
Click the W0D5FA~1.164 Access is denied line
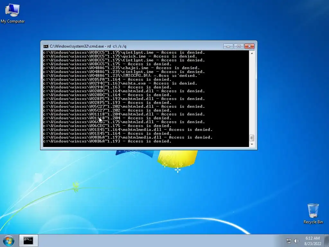tap(107, 80)
